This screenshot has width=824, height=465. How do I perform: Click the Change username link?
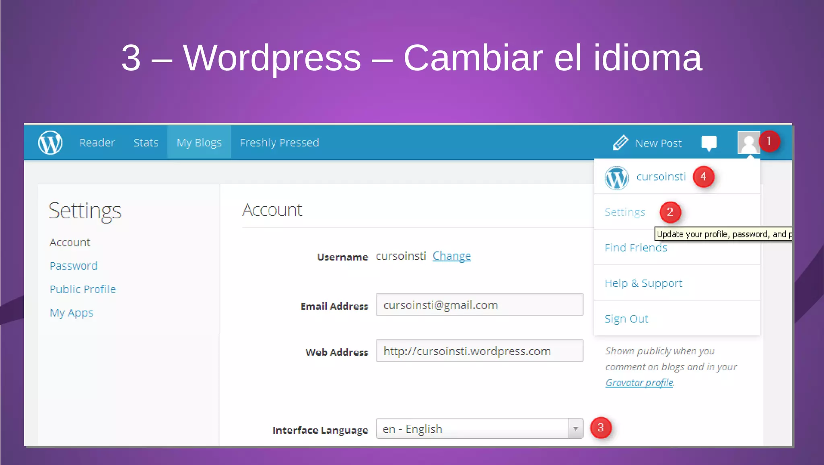tap(451, 256)
